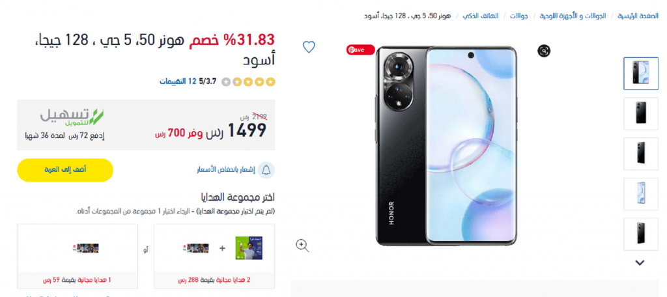The height and width of the screenshot is (297, 667).
Task: Open the visual search icon above product image
Action: pyautogui.click(x=544, y=51)
